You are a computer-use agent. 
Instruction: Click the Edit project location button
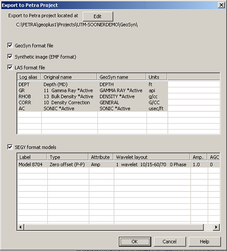(98, 16)
